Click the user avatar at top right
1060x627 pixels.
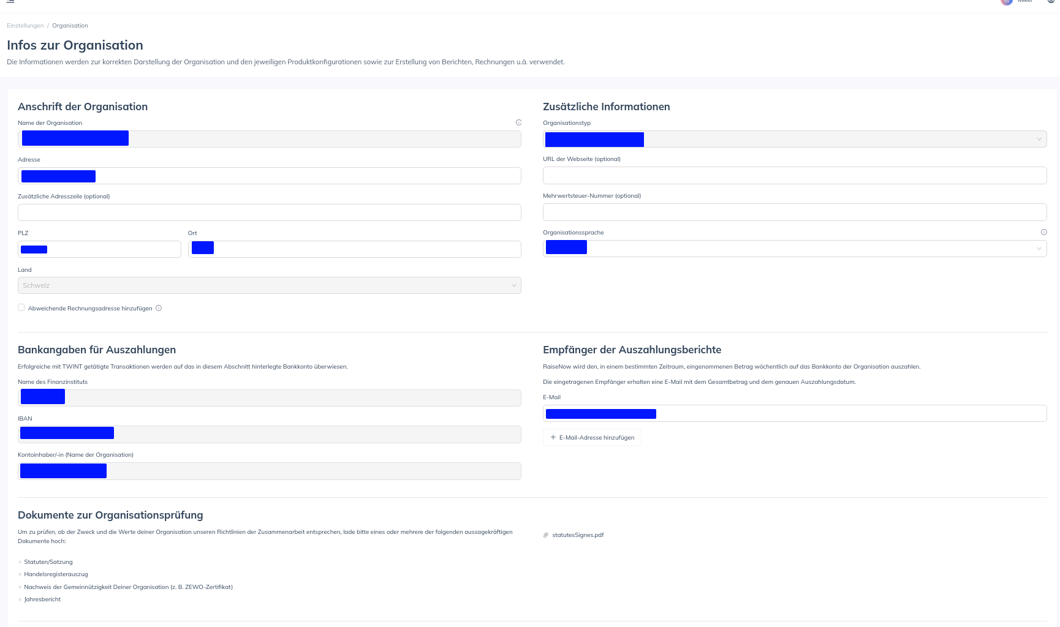(x=1006, y=2)
